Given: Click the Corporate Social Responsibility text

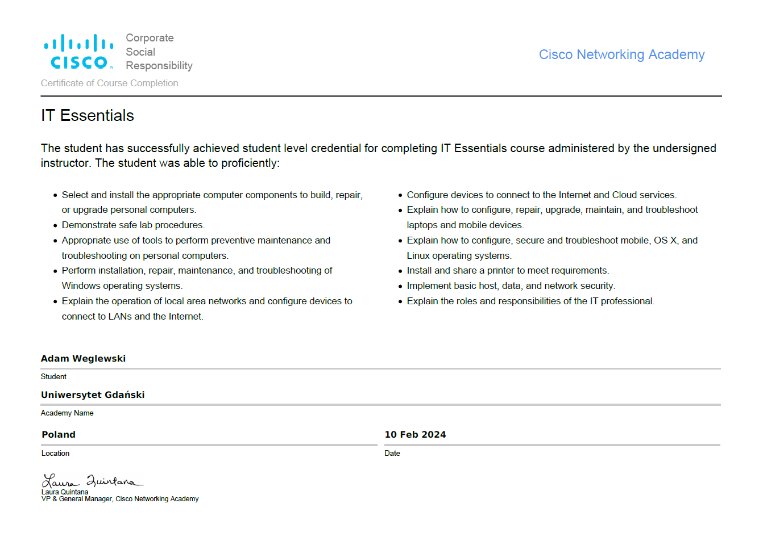Looking at the screenshot, I should pos(159,52).
